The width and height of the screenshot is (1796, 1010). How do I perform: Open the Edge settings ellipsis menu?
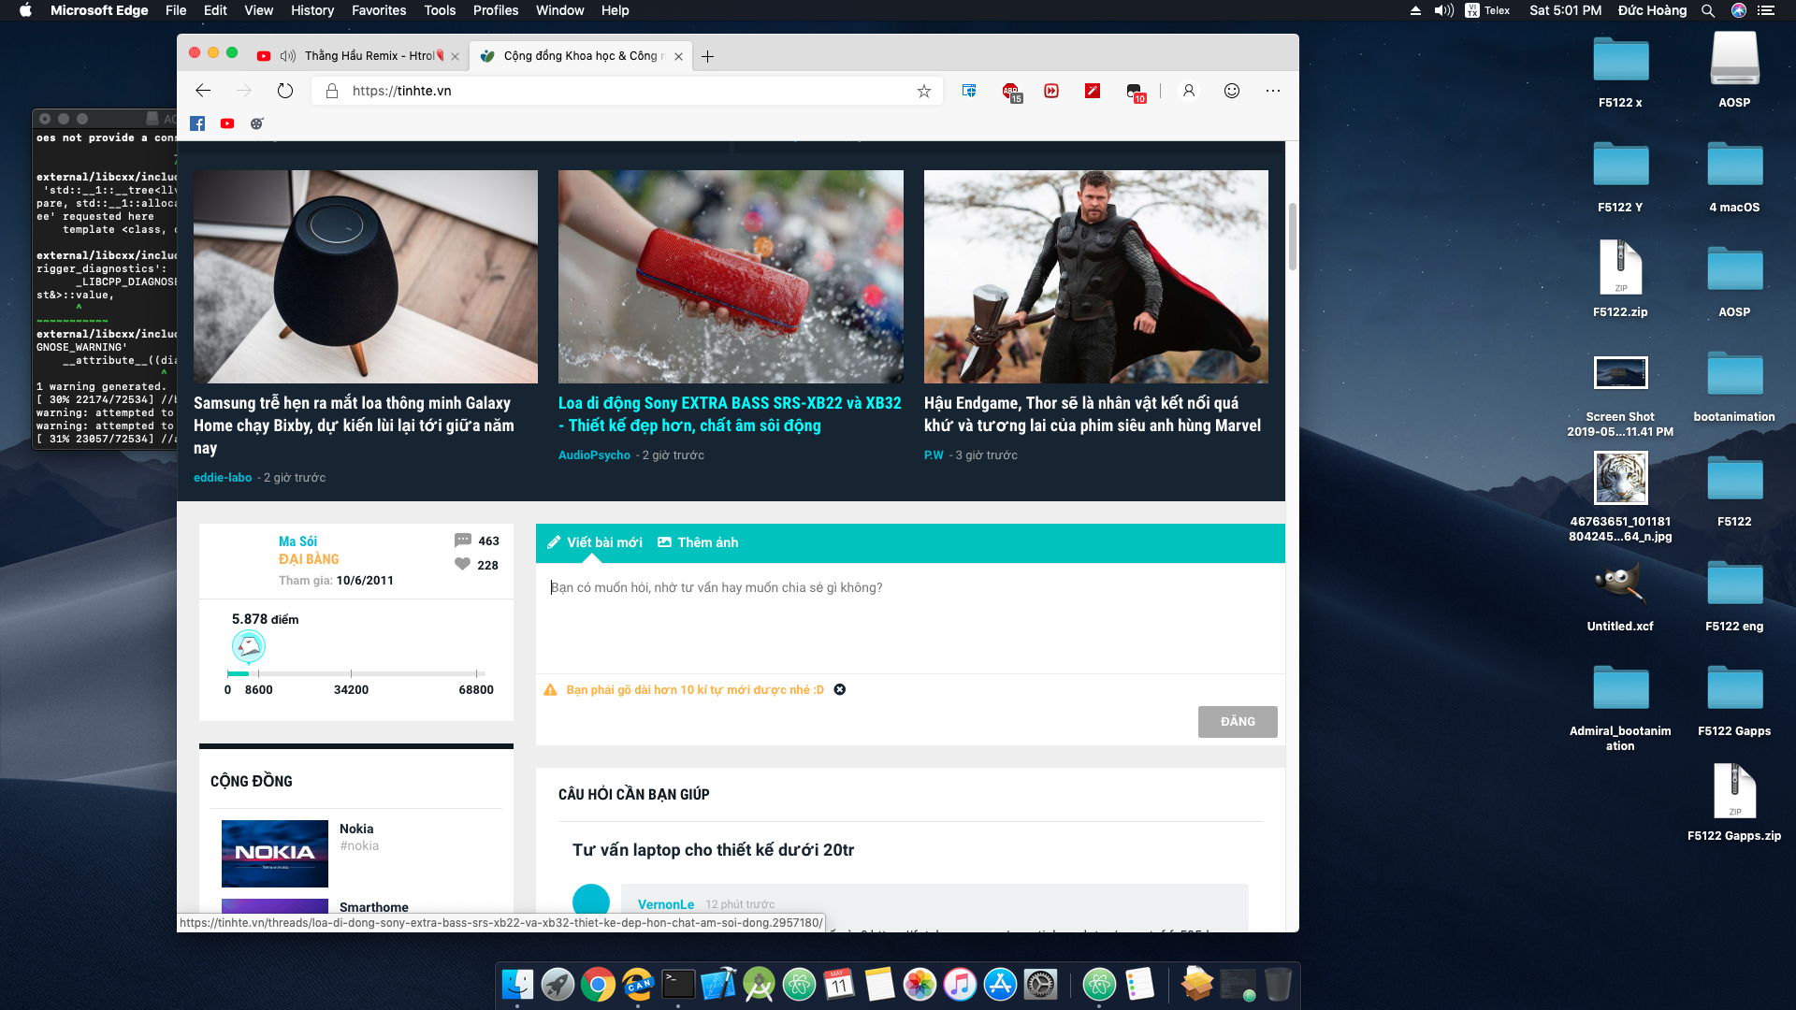1273,91
